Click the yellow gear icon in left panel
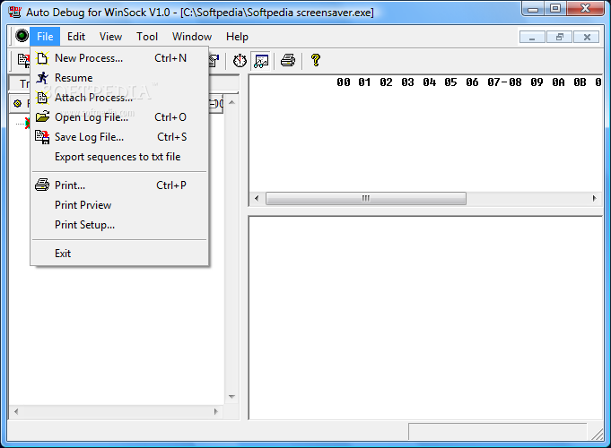 [x=18, y=104]
